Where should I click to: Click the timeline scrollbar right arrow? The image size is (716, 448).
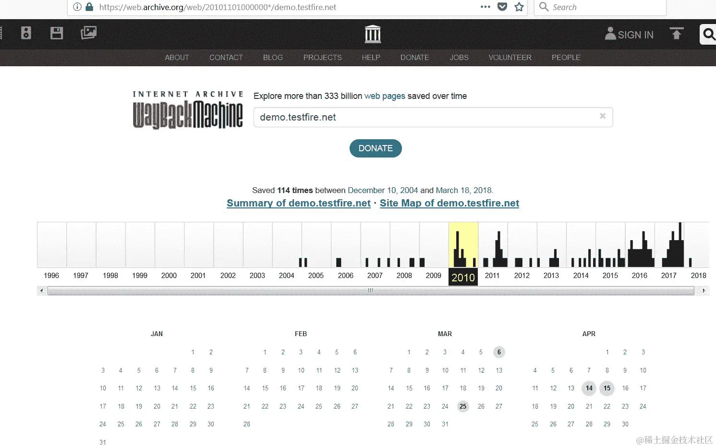[x=704, y=291]
